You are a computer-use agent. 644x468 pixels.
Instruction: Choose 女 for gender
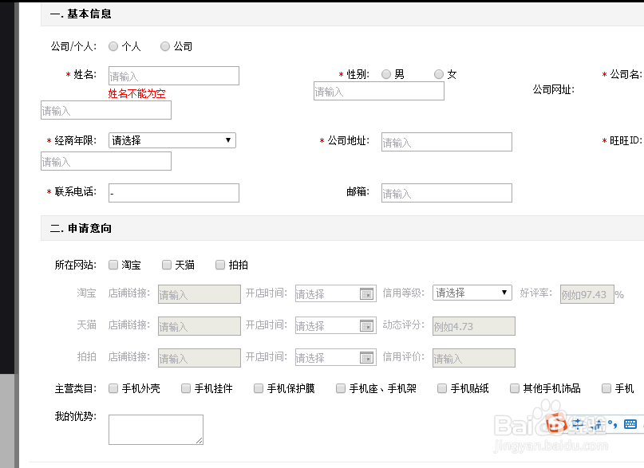pos(439,74)
